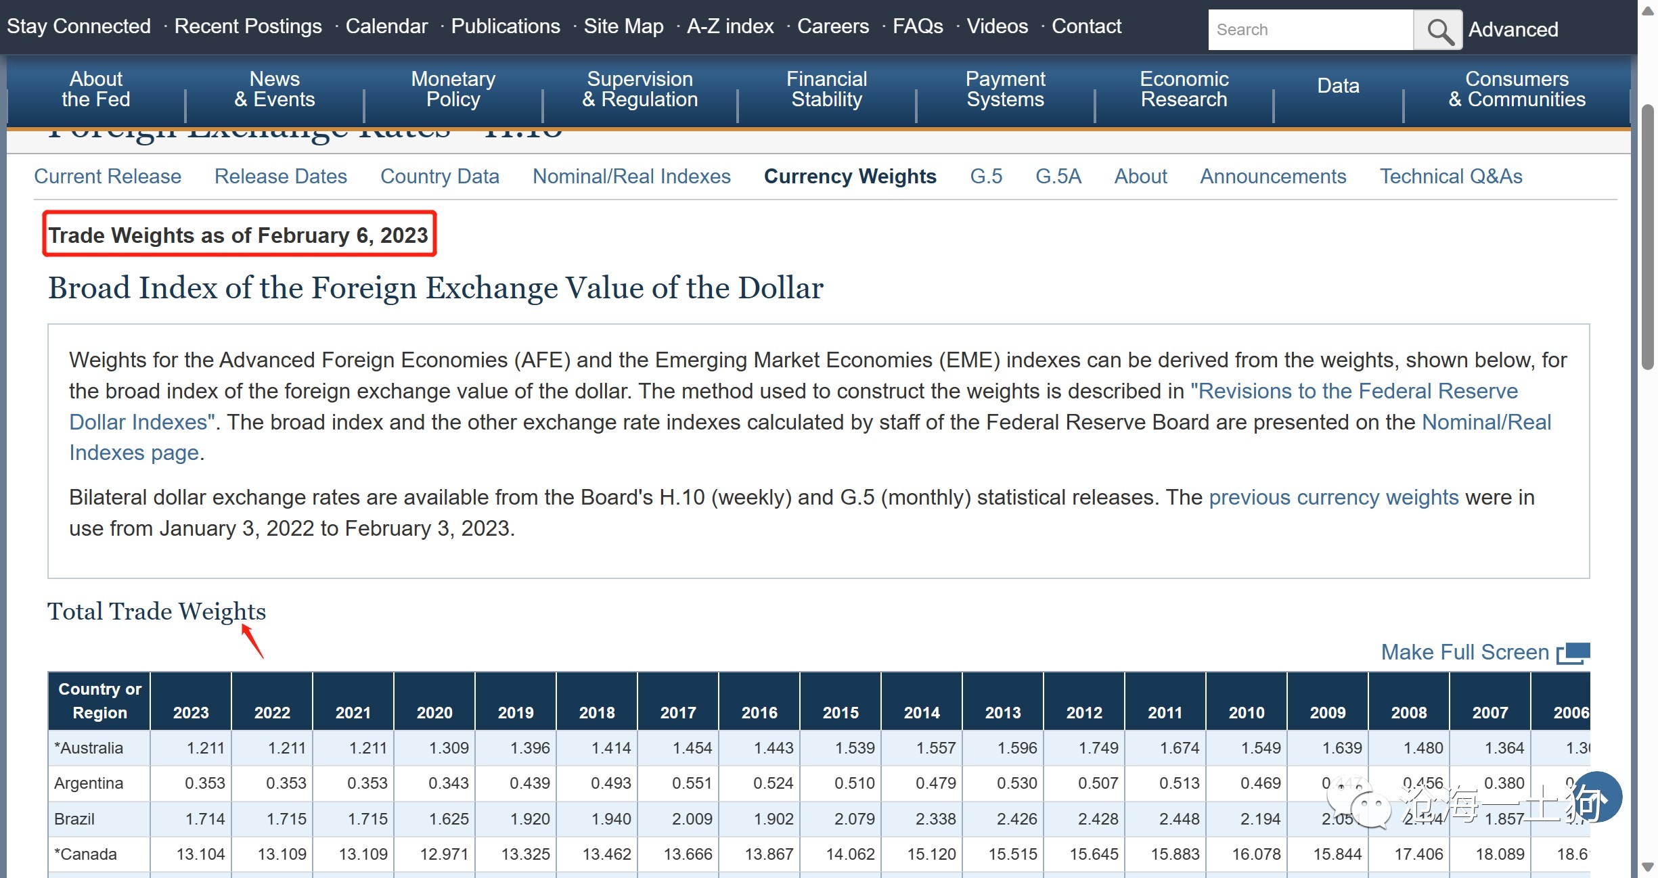1658x878 pixels.
Task: Open the Technical Q&As tab
Action: 1451,177
